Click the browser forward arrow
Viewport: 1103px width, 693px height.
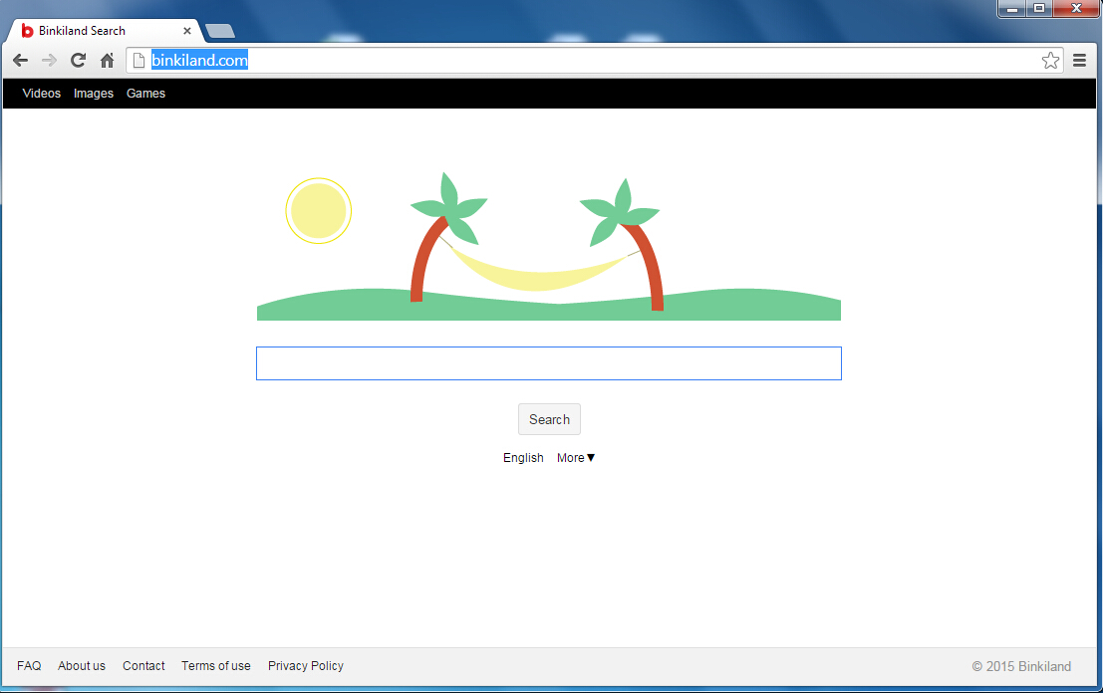coord(49,61)
